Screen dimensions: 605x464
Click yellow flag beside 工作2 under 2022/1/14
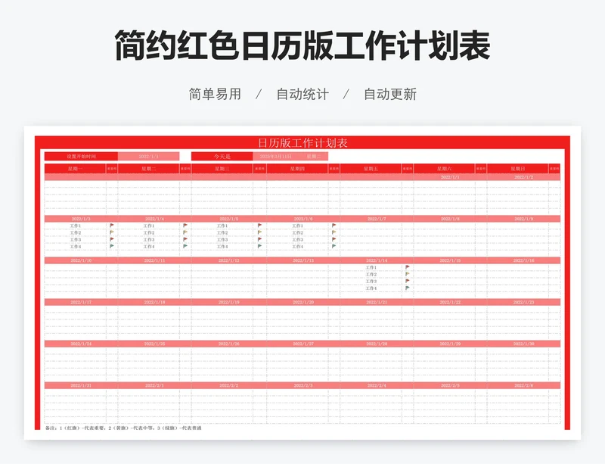coord(408,274)
